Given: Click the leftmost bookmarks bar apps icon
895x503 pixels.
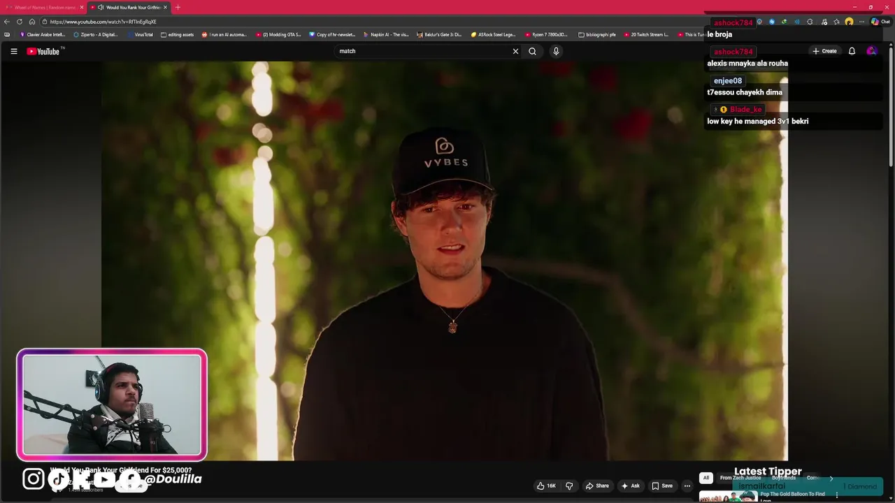Looking at the screenshot, I should (7, 34).
